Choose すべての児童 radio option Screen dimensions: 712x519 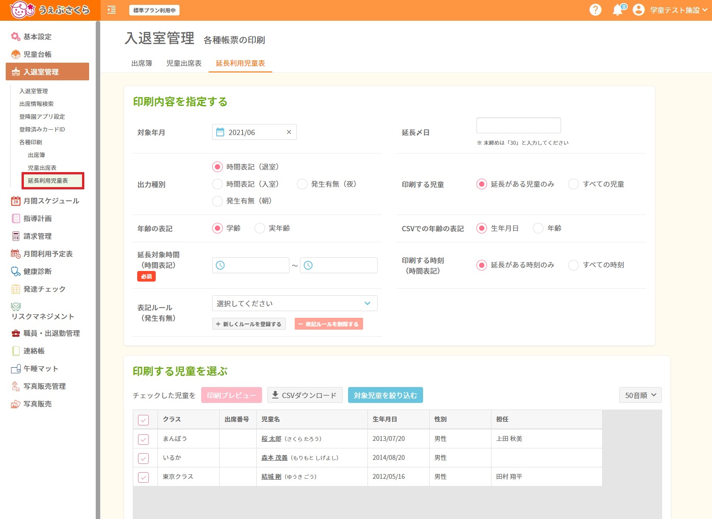573,184
